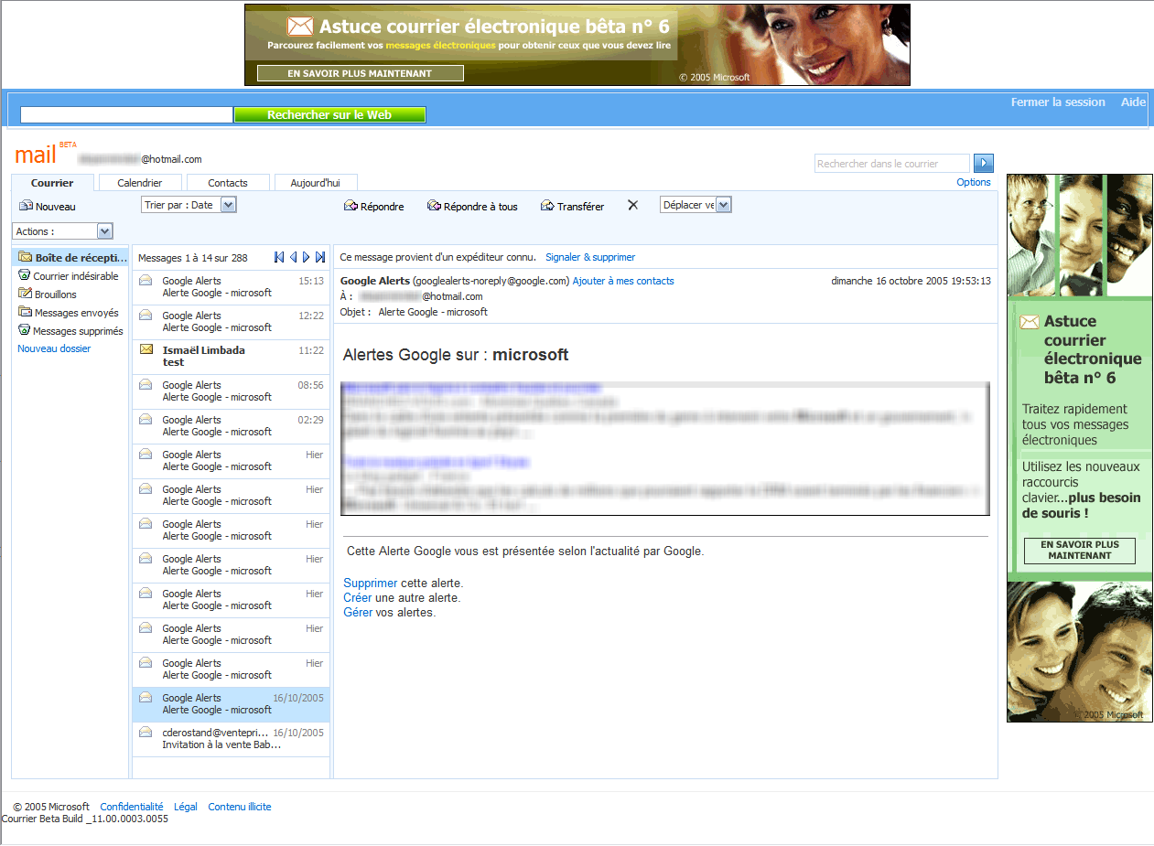Click the Courrier Beta Build version text
Image resolution: width=1154 pixels, height=846 pixels.
[x=85, y=819]
